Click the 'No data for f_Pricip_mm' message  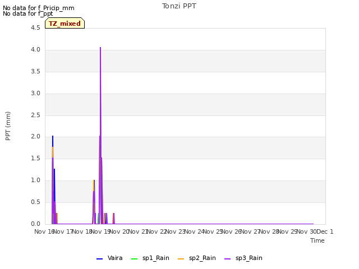pos(39,8)
